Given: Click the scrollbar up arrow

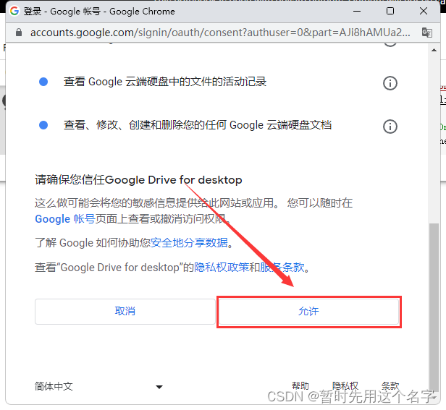Looking at the screenshot, I should [434, 51].
